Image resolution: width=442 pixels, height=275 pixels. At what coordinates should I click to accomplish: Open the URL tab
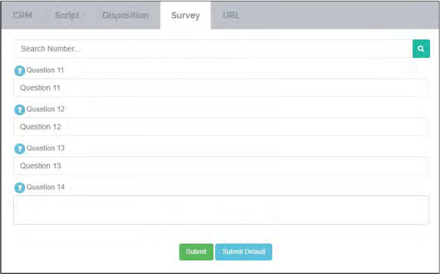coord(231,16)
